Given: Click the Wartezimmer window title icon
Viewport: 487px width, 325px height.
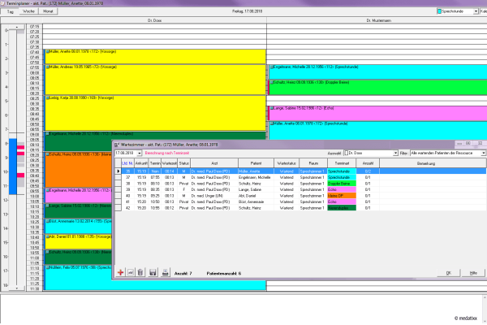Looking at the screenshot, I should click(x=117, y=145).
